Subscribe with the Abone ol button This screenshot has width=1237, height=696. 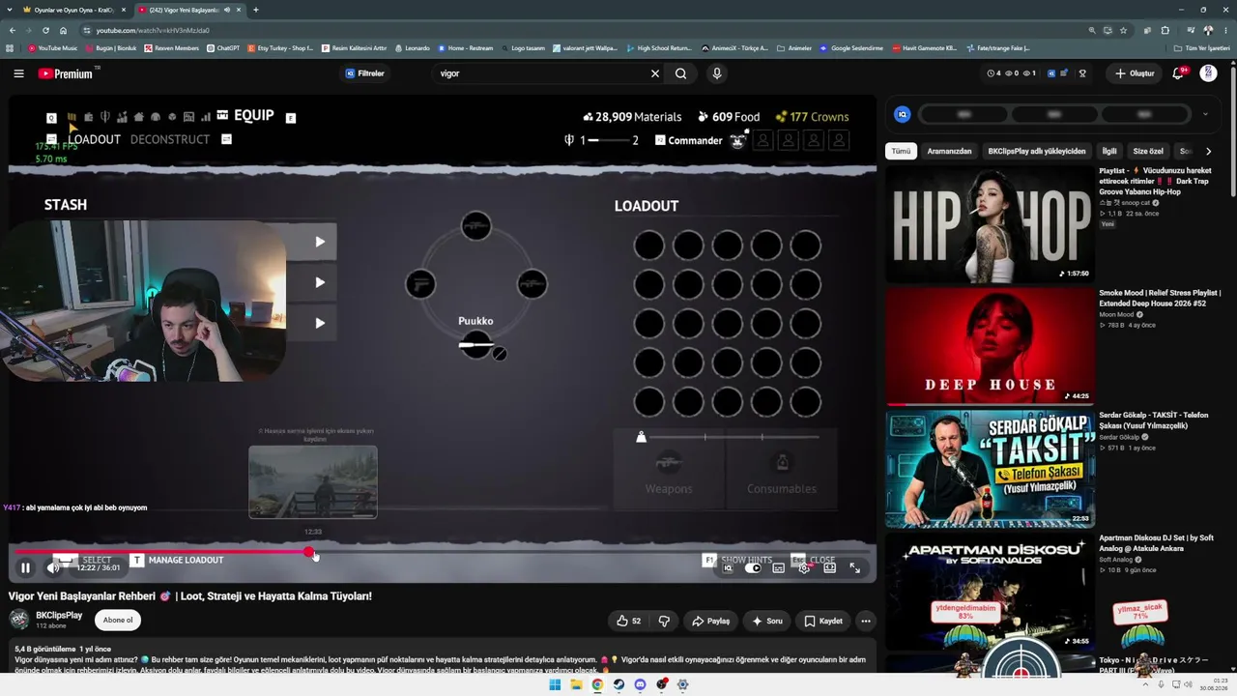click(x=118, y=621)
